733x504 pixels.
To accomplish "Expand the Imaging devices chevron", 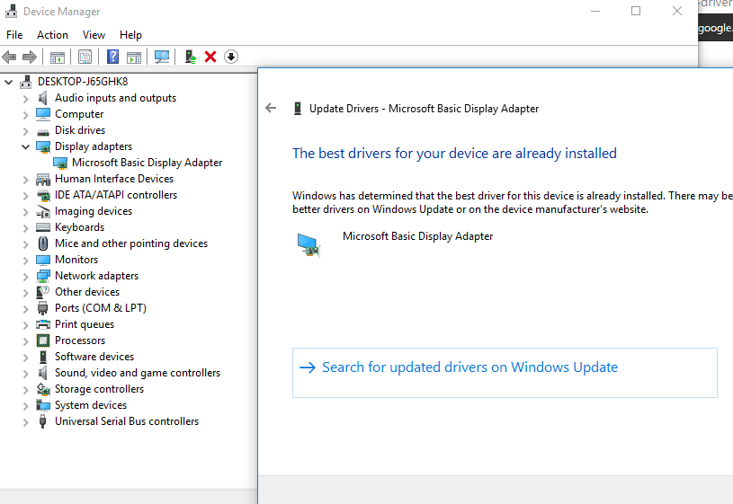I will click(26, 212).
